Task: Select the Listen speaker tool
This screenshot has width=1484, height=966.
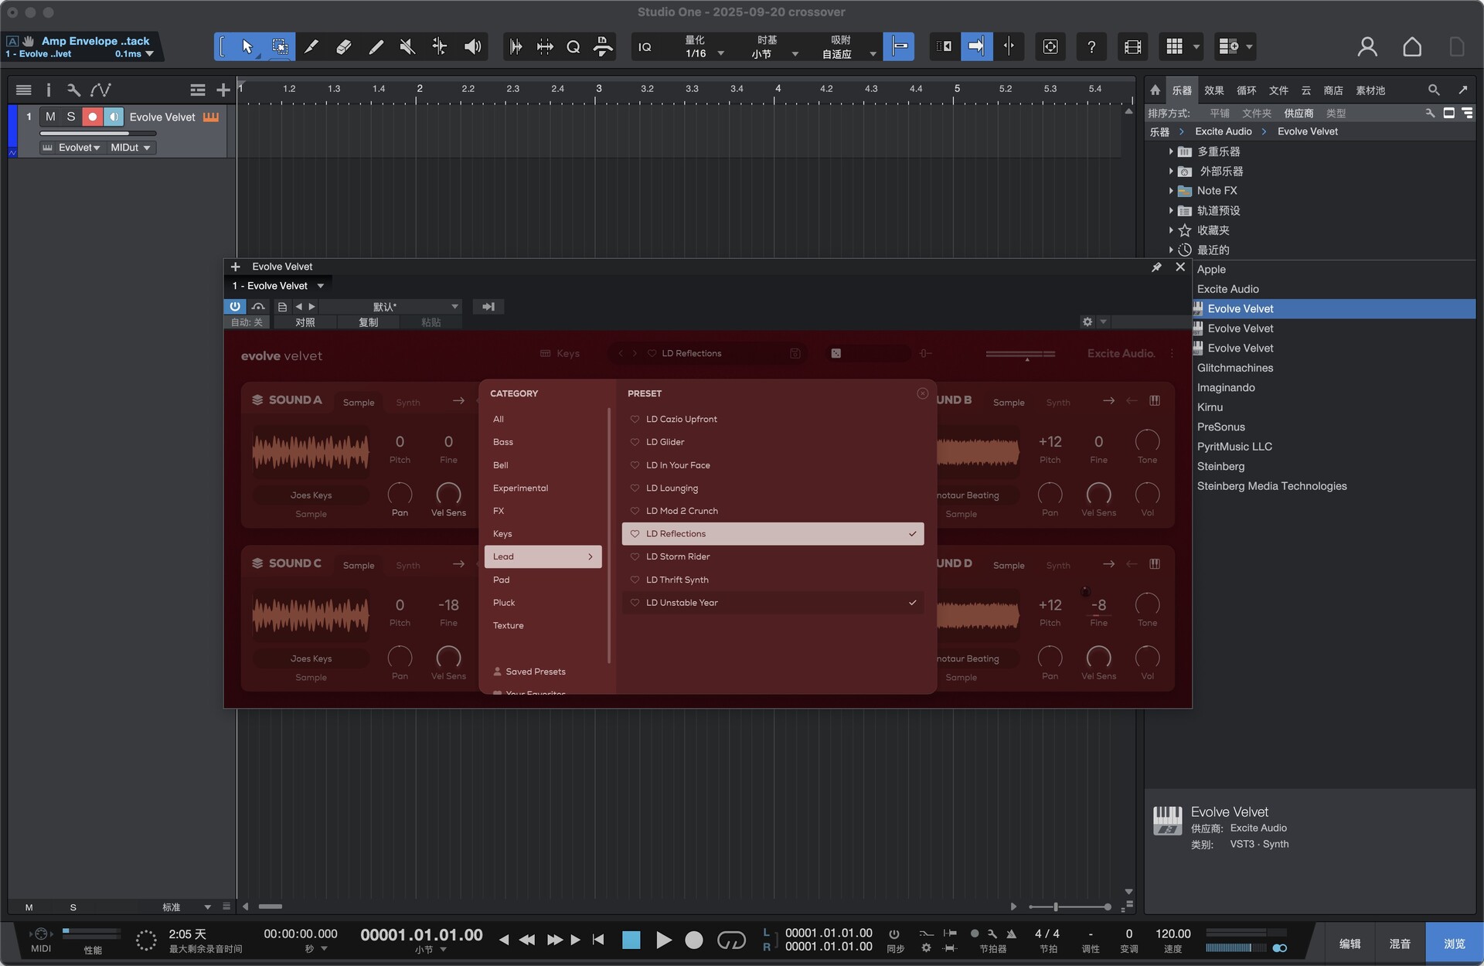Action: [x=472, y=47]
